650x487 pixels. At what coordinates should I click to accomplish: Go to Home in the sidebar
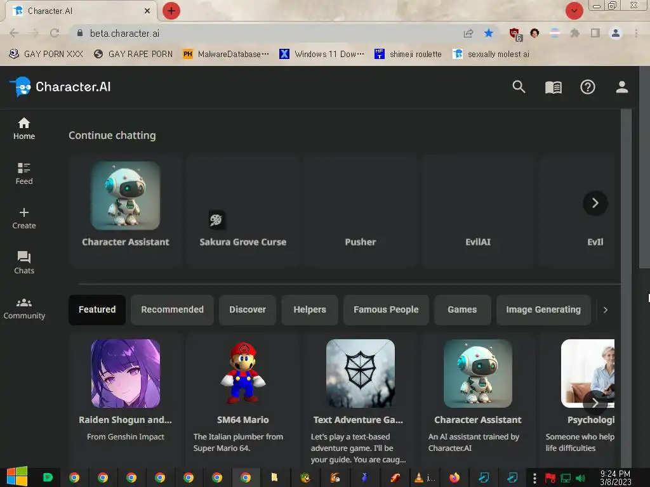(24, 128)
